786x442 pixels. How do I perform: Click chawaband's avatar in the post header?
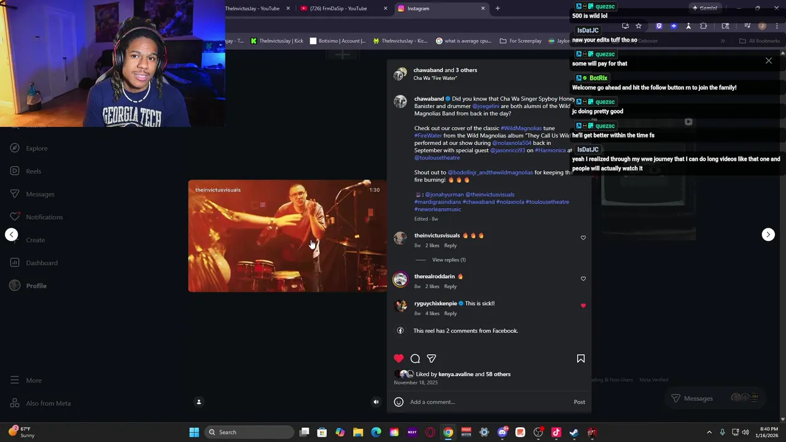click(x=400, y=74)
